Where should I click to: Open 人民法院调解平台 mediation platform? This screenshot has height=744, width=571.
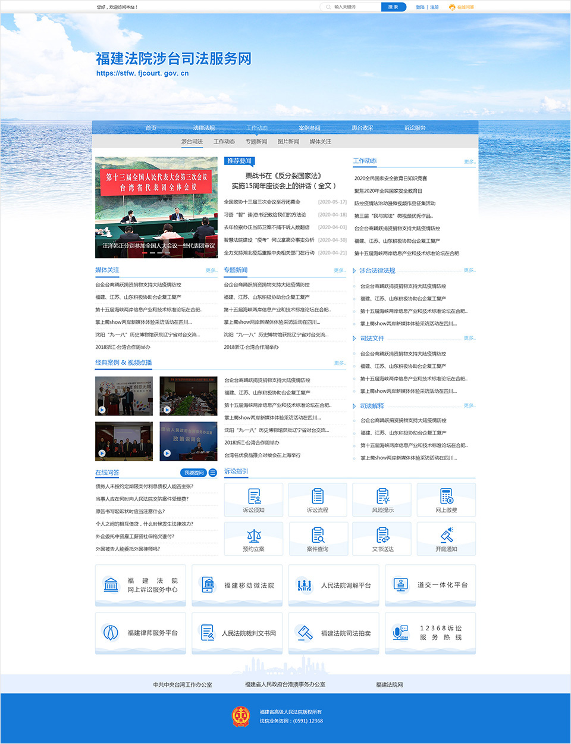[x=333, y=585]
